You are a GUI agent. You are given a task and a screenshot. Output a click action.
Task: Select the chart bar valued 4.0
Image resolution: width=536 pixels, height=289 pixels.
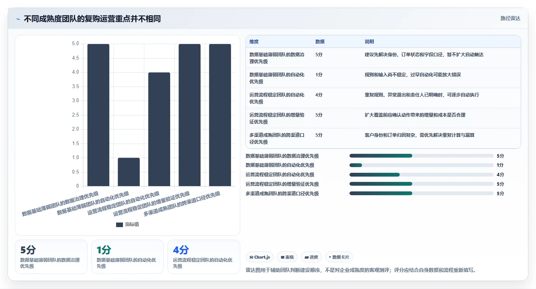click(159, 129)
